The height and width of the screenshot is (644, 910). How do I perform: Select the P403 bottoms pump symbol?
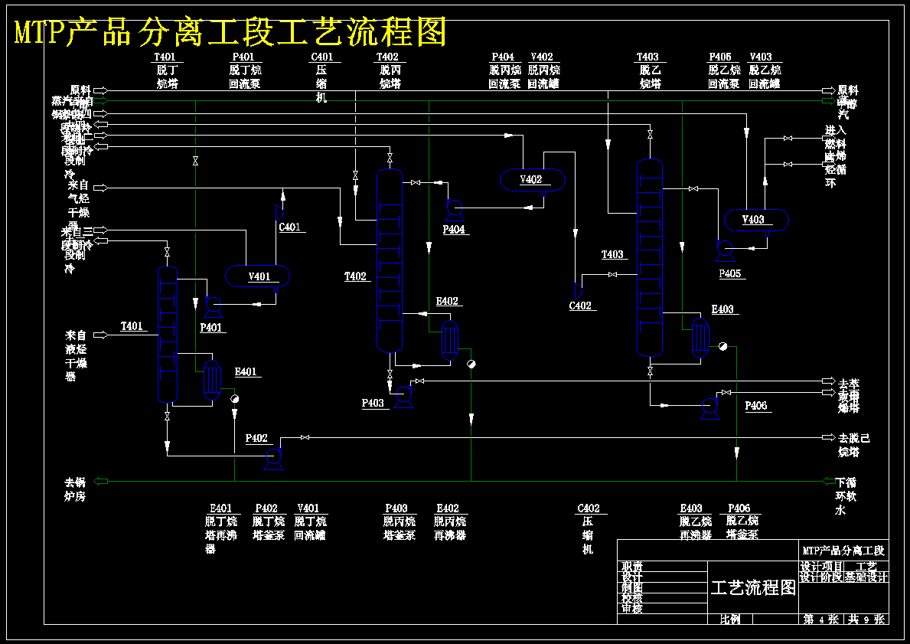tap(403, 397)
